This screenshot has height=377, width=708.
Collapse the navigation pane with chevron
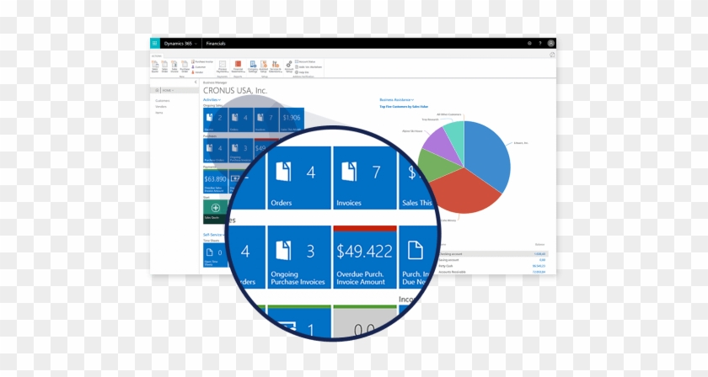[196, 82]
